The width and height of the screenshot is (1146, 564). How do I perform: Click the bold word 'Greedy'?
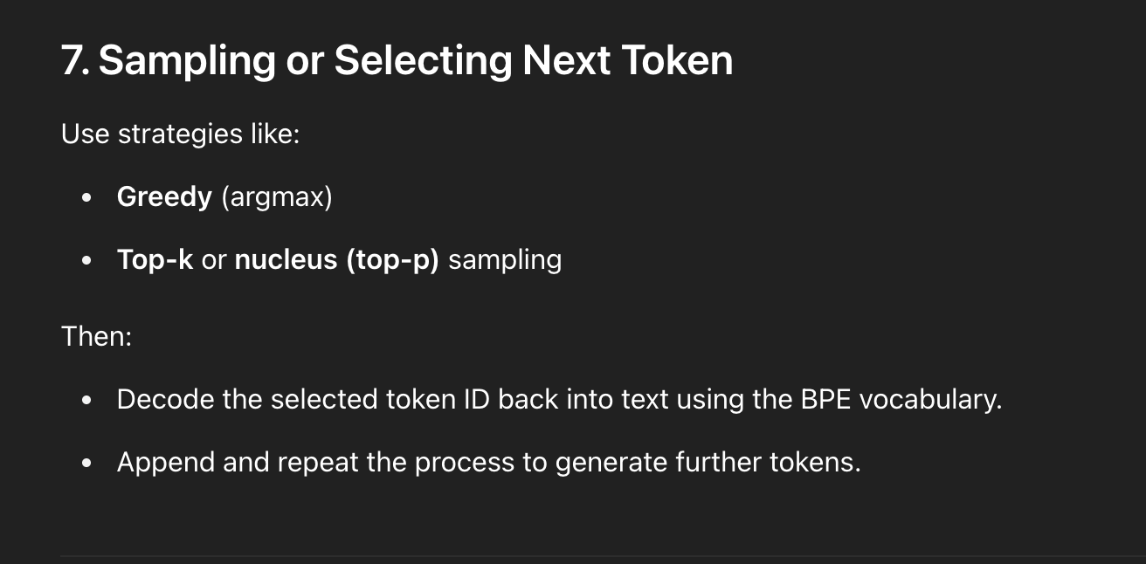pyautogui.click(x=164, y=197)
